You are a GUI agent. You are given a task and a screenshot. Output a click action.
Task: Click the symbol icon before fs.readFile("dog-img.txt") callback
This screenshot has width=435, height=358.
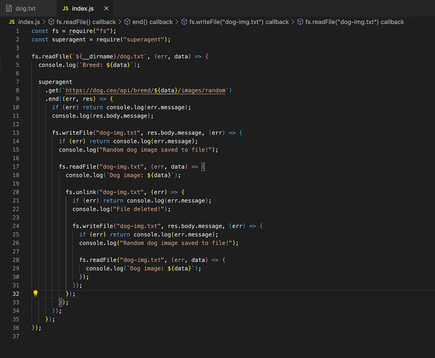tap(300, 22)
